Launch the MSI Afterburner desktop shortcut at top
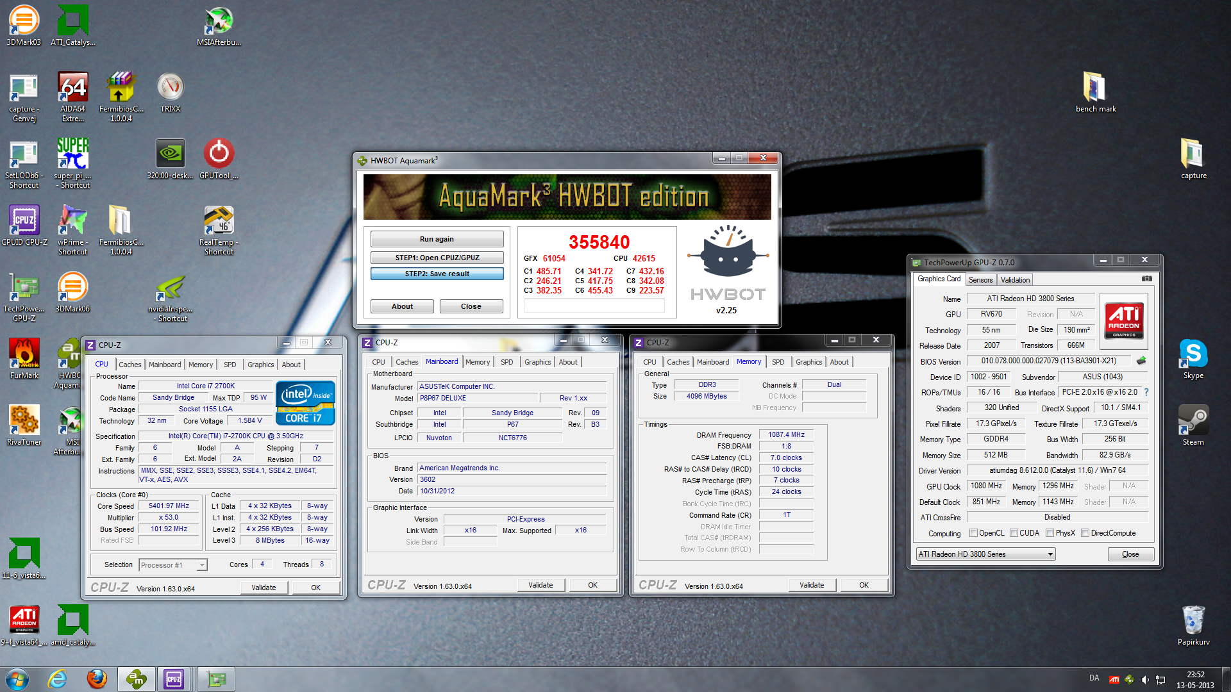 [x=219, y=26]
